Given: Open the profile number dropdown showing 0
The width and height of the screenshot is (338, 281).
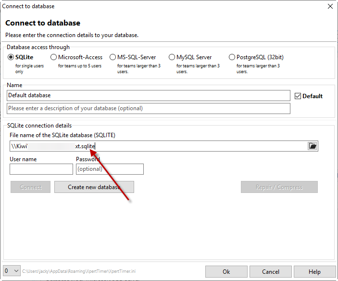Looking at the screenshot, I should [x=12, y=271].
